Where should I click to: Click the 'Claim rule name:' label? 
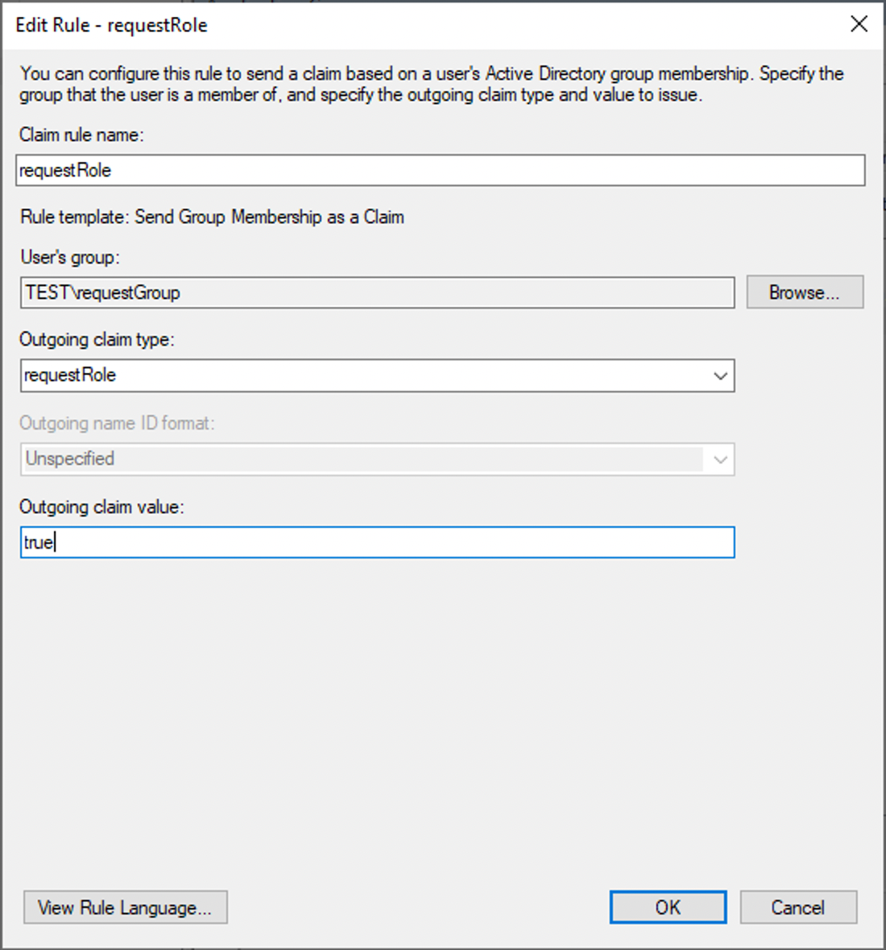[82, 135]
